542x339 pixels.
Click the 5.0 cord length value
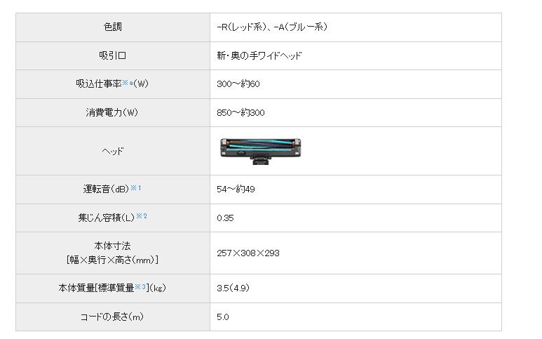point(223,317)
